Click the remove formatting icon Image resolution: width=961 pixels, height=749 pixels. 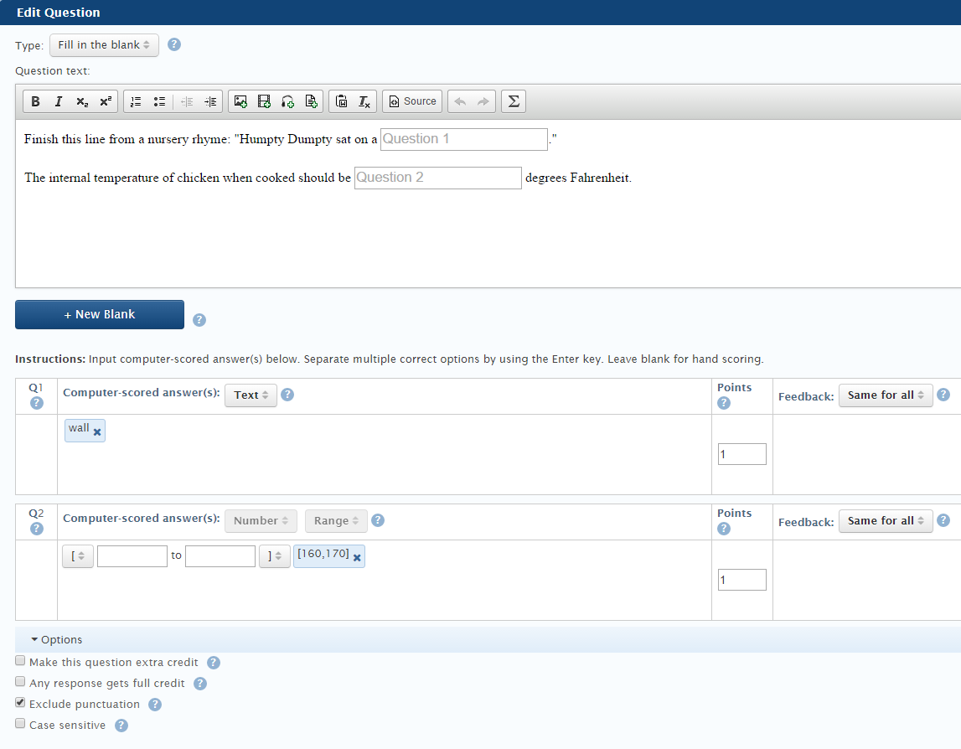click(x=364, y=101)
